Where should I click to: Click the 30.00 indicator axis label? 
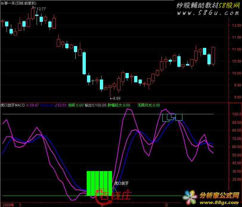237,171
